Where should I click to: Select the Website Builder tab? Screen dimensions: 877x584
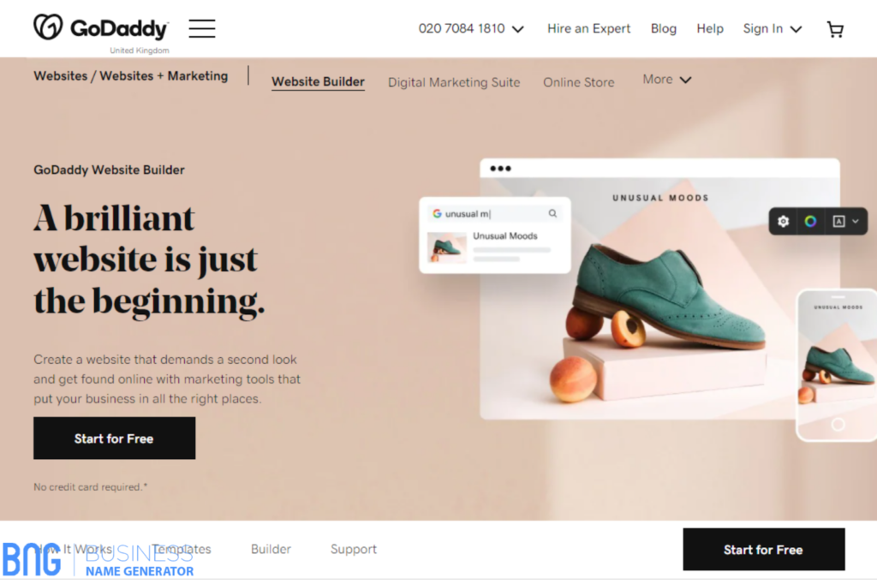[318, 81]
